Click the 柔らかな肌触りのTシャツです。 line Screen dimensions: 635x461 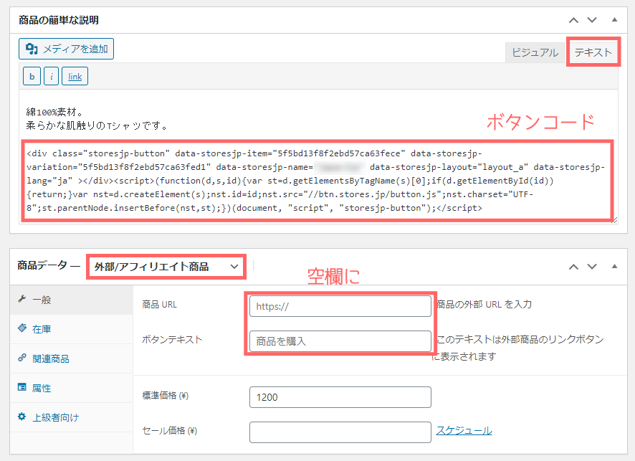coord(97,125)
